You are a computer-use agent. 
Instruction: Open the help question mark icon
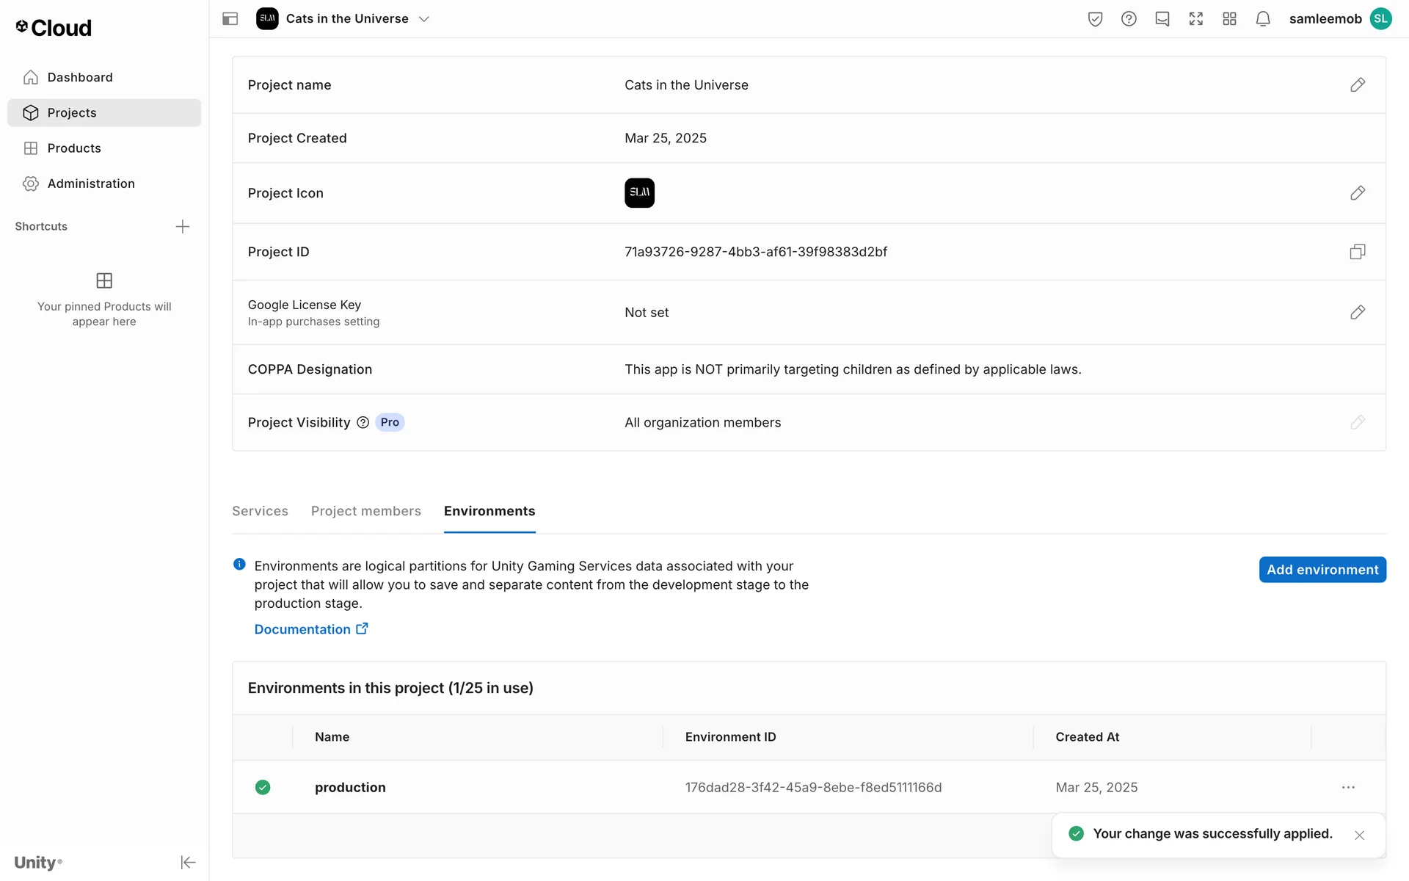click(1128, 19)
